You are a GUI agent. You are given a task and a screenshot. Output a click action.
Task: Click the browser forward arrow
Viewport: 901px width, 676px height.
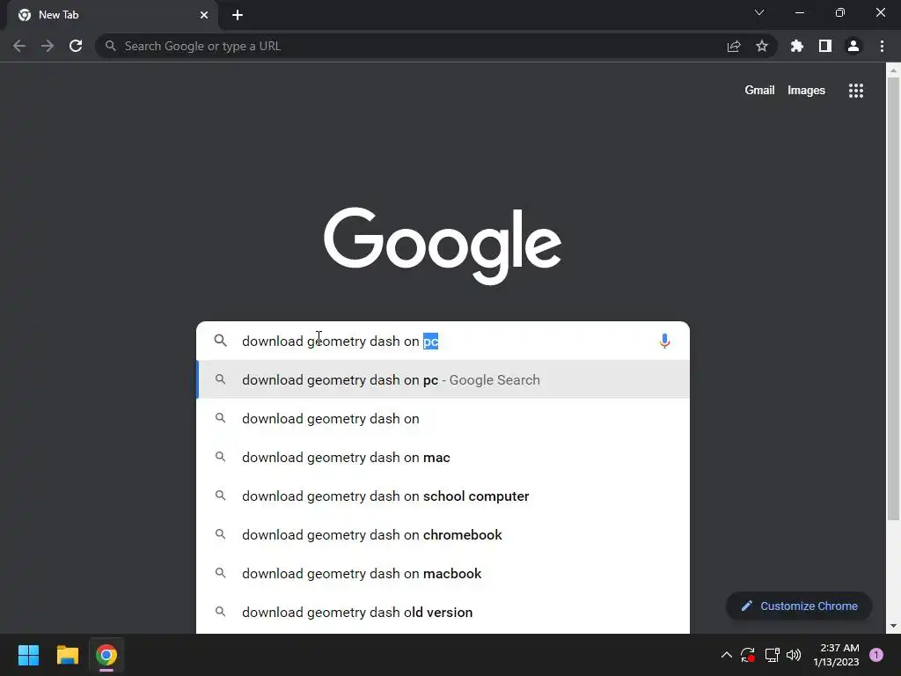[48, 46]
